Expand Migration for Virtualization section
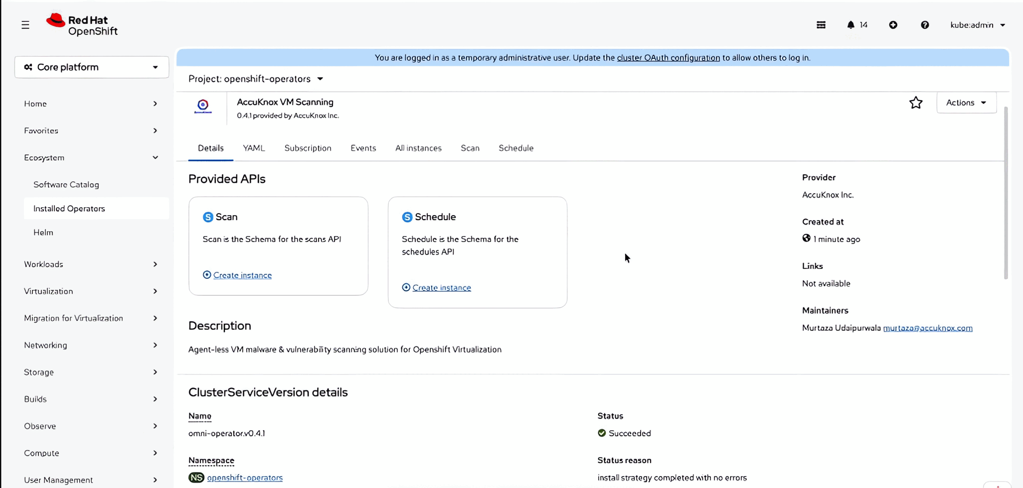 tap(91, 318)
